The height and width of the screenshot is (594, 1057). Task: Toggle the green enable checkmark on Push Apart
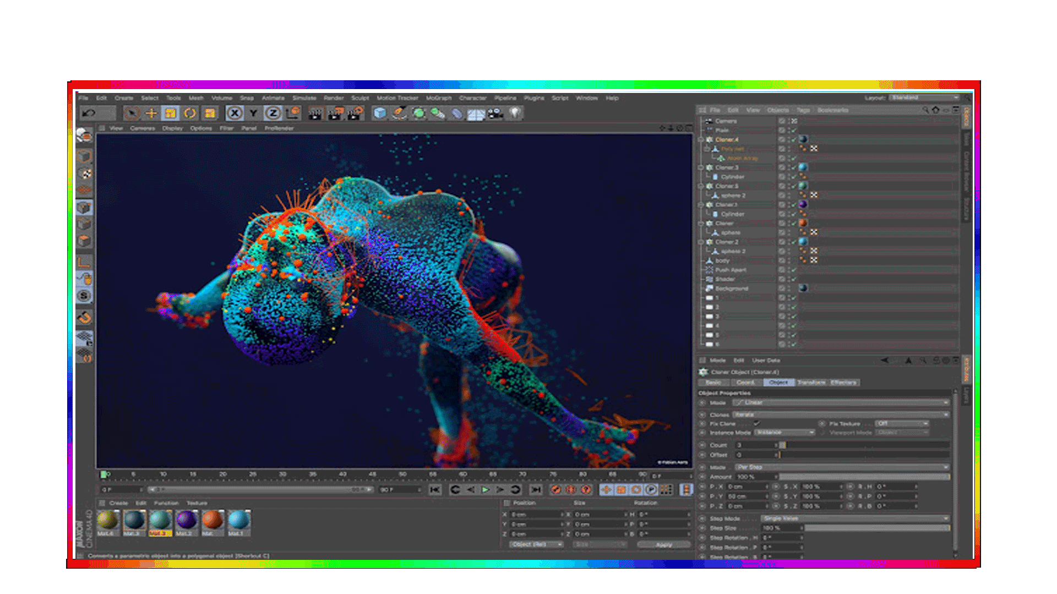793,269
